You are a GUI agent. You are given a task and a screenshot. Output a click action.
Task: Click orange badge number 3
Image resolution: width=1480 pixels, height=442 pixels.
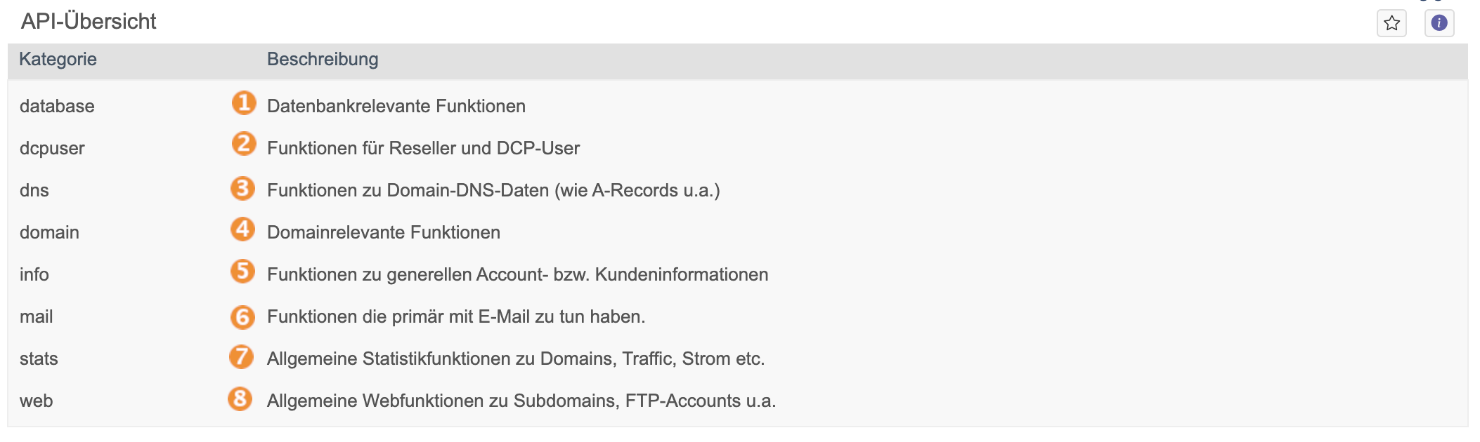(243, 188)
